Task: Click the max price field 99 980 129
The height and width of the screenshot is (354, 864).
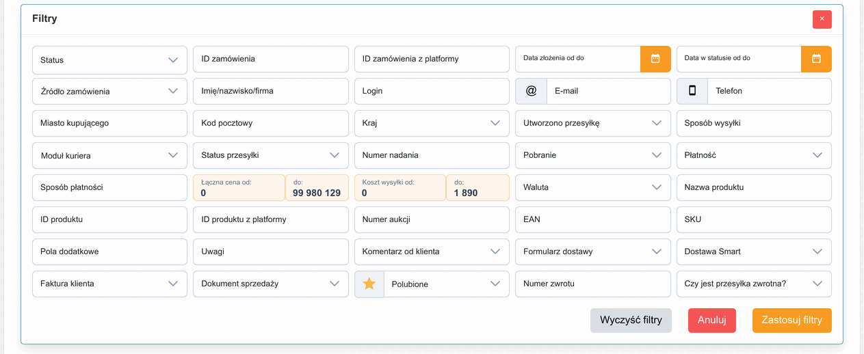Action: coord(317,188)
